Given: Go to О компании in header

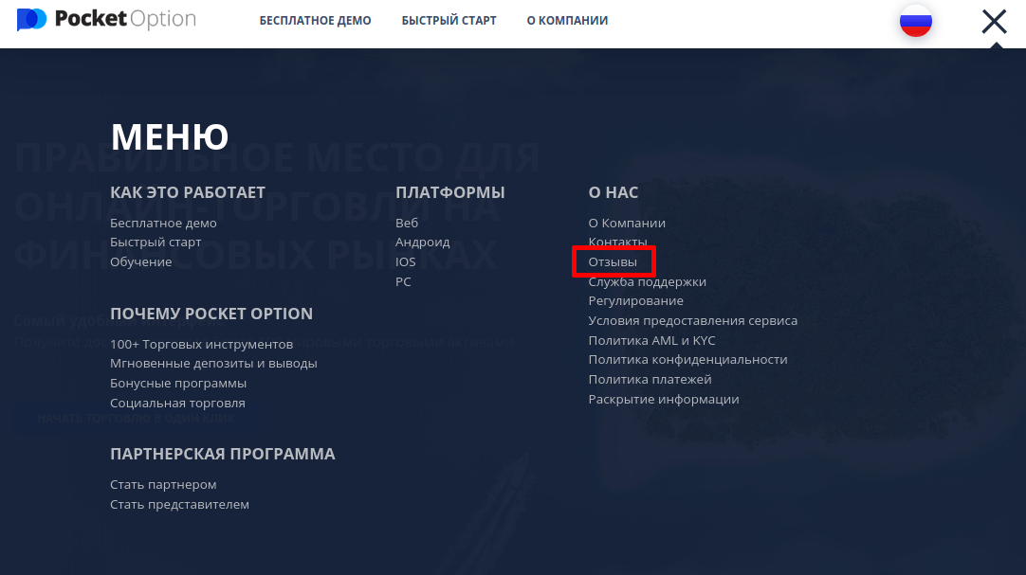Looking at the screenshot, I should point(567,21).
